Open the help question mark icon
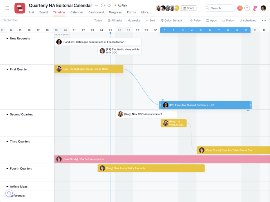 247,8
